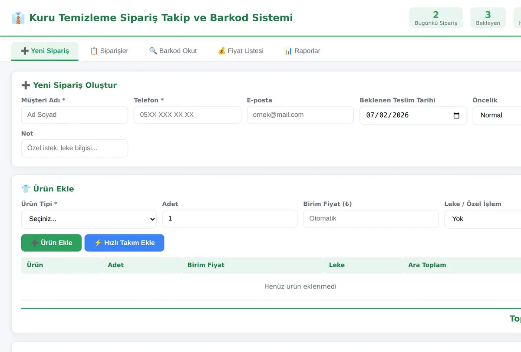
Task: Click the 'Henüz ürün eklenmedi' message
Action: click(300, 286)
